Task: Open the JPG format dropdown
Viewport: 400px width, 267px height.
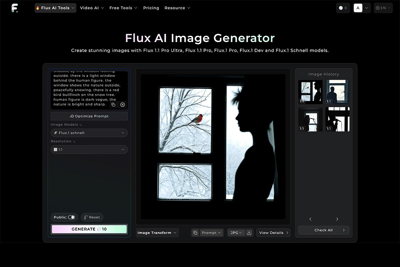Action: [236, 233]
